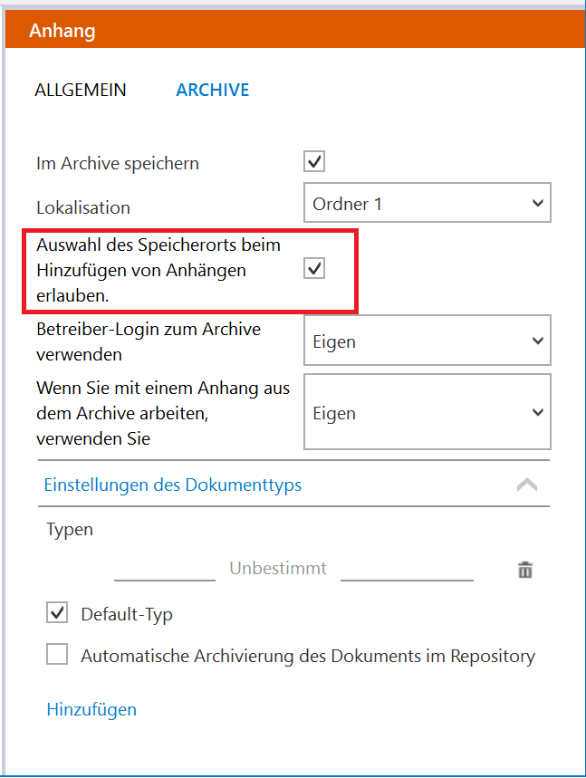Collapse Einstellungen des Dokumenttyps with chevron icon
586x778 pixels.
[527, 485]
